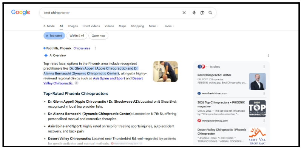Switch to the Images tab
301x148 pixels.
point(73,26)
